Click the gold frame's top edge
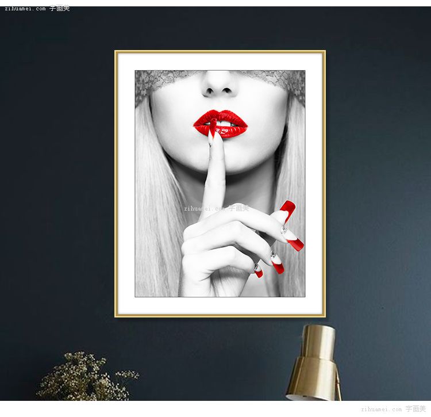The width and height of the screenshot is (431, 417). (x=220, y=52)
